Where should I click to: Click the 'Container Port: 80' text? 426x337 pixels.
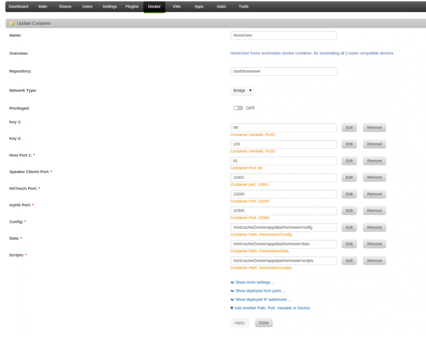click(x=246, y=168)
